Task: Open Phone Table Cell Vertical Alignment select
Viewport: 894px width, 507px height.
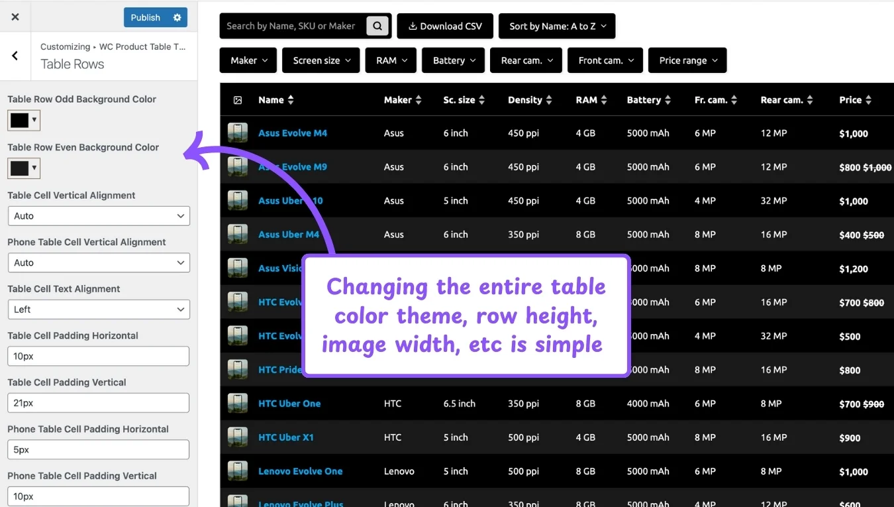Action: click(x=99, y=262)
